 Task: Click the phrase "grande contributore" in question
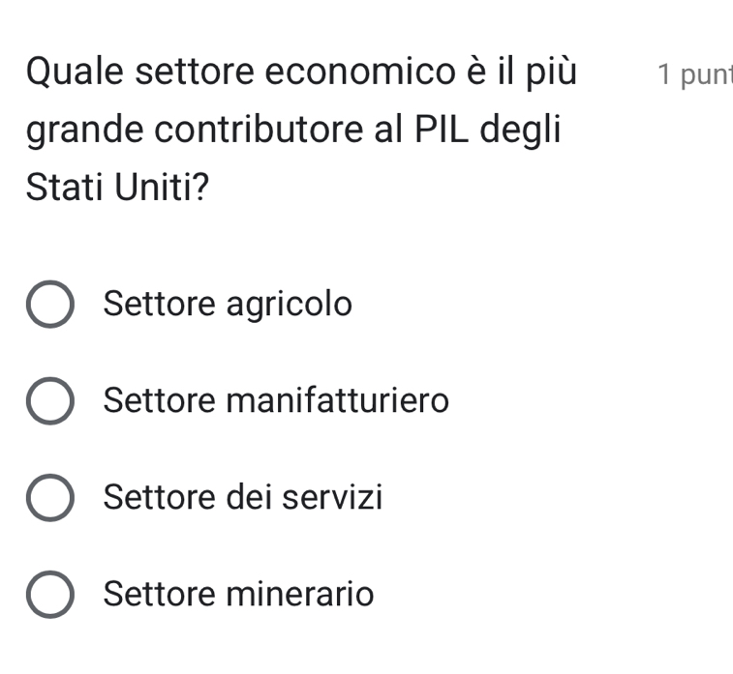pos(192,129)
